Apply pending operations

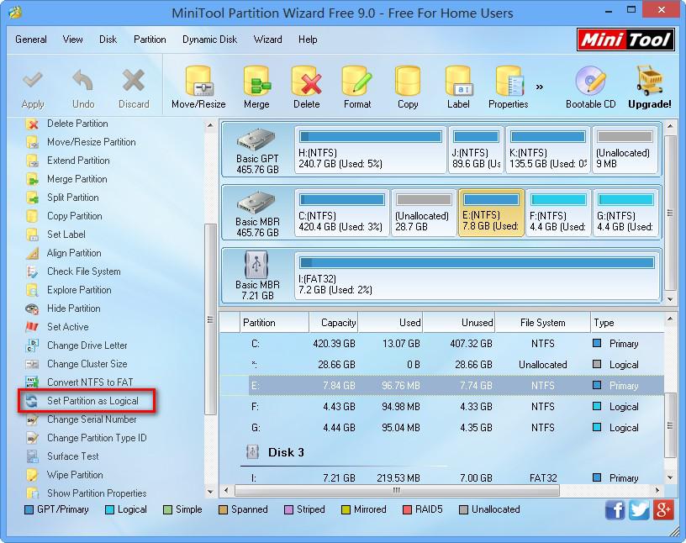coord(33,84)
